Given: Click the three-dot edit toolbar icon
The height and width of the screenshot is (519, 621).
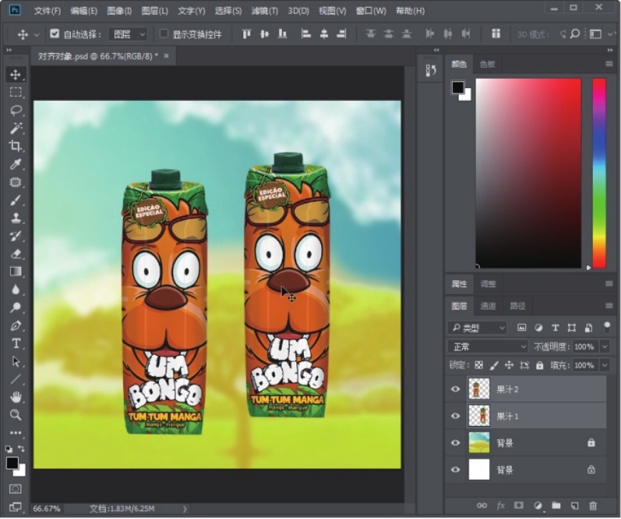Looking at the screenshot, I should point(16,432).
